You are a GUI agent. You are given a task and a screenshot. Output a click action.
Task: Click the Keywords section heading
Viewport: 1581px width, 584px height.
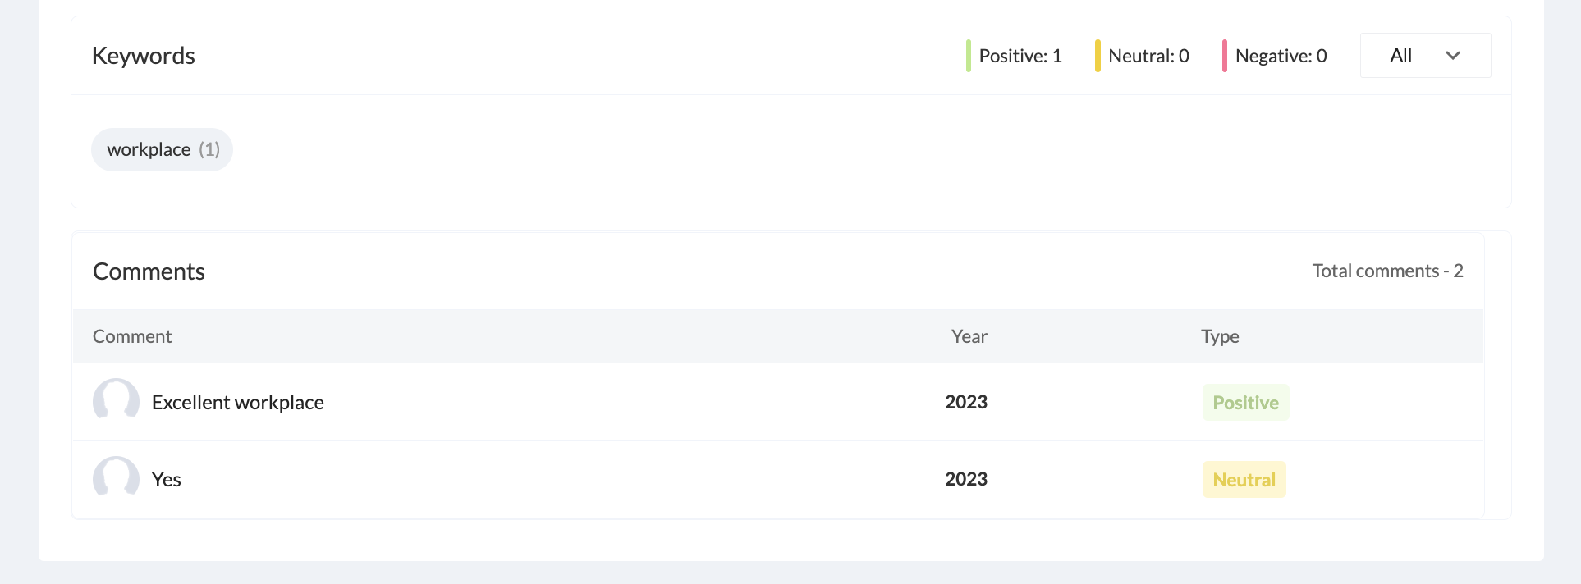pos(144,56)
